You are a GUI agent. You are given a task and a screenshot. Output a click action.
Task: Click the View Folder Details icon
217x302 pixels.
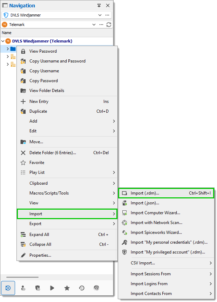23,91
